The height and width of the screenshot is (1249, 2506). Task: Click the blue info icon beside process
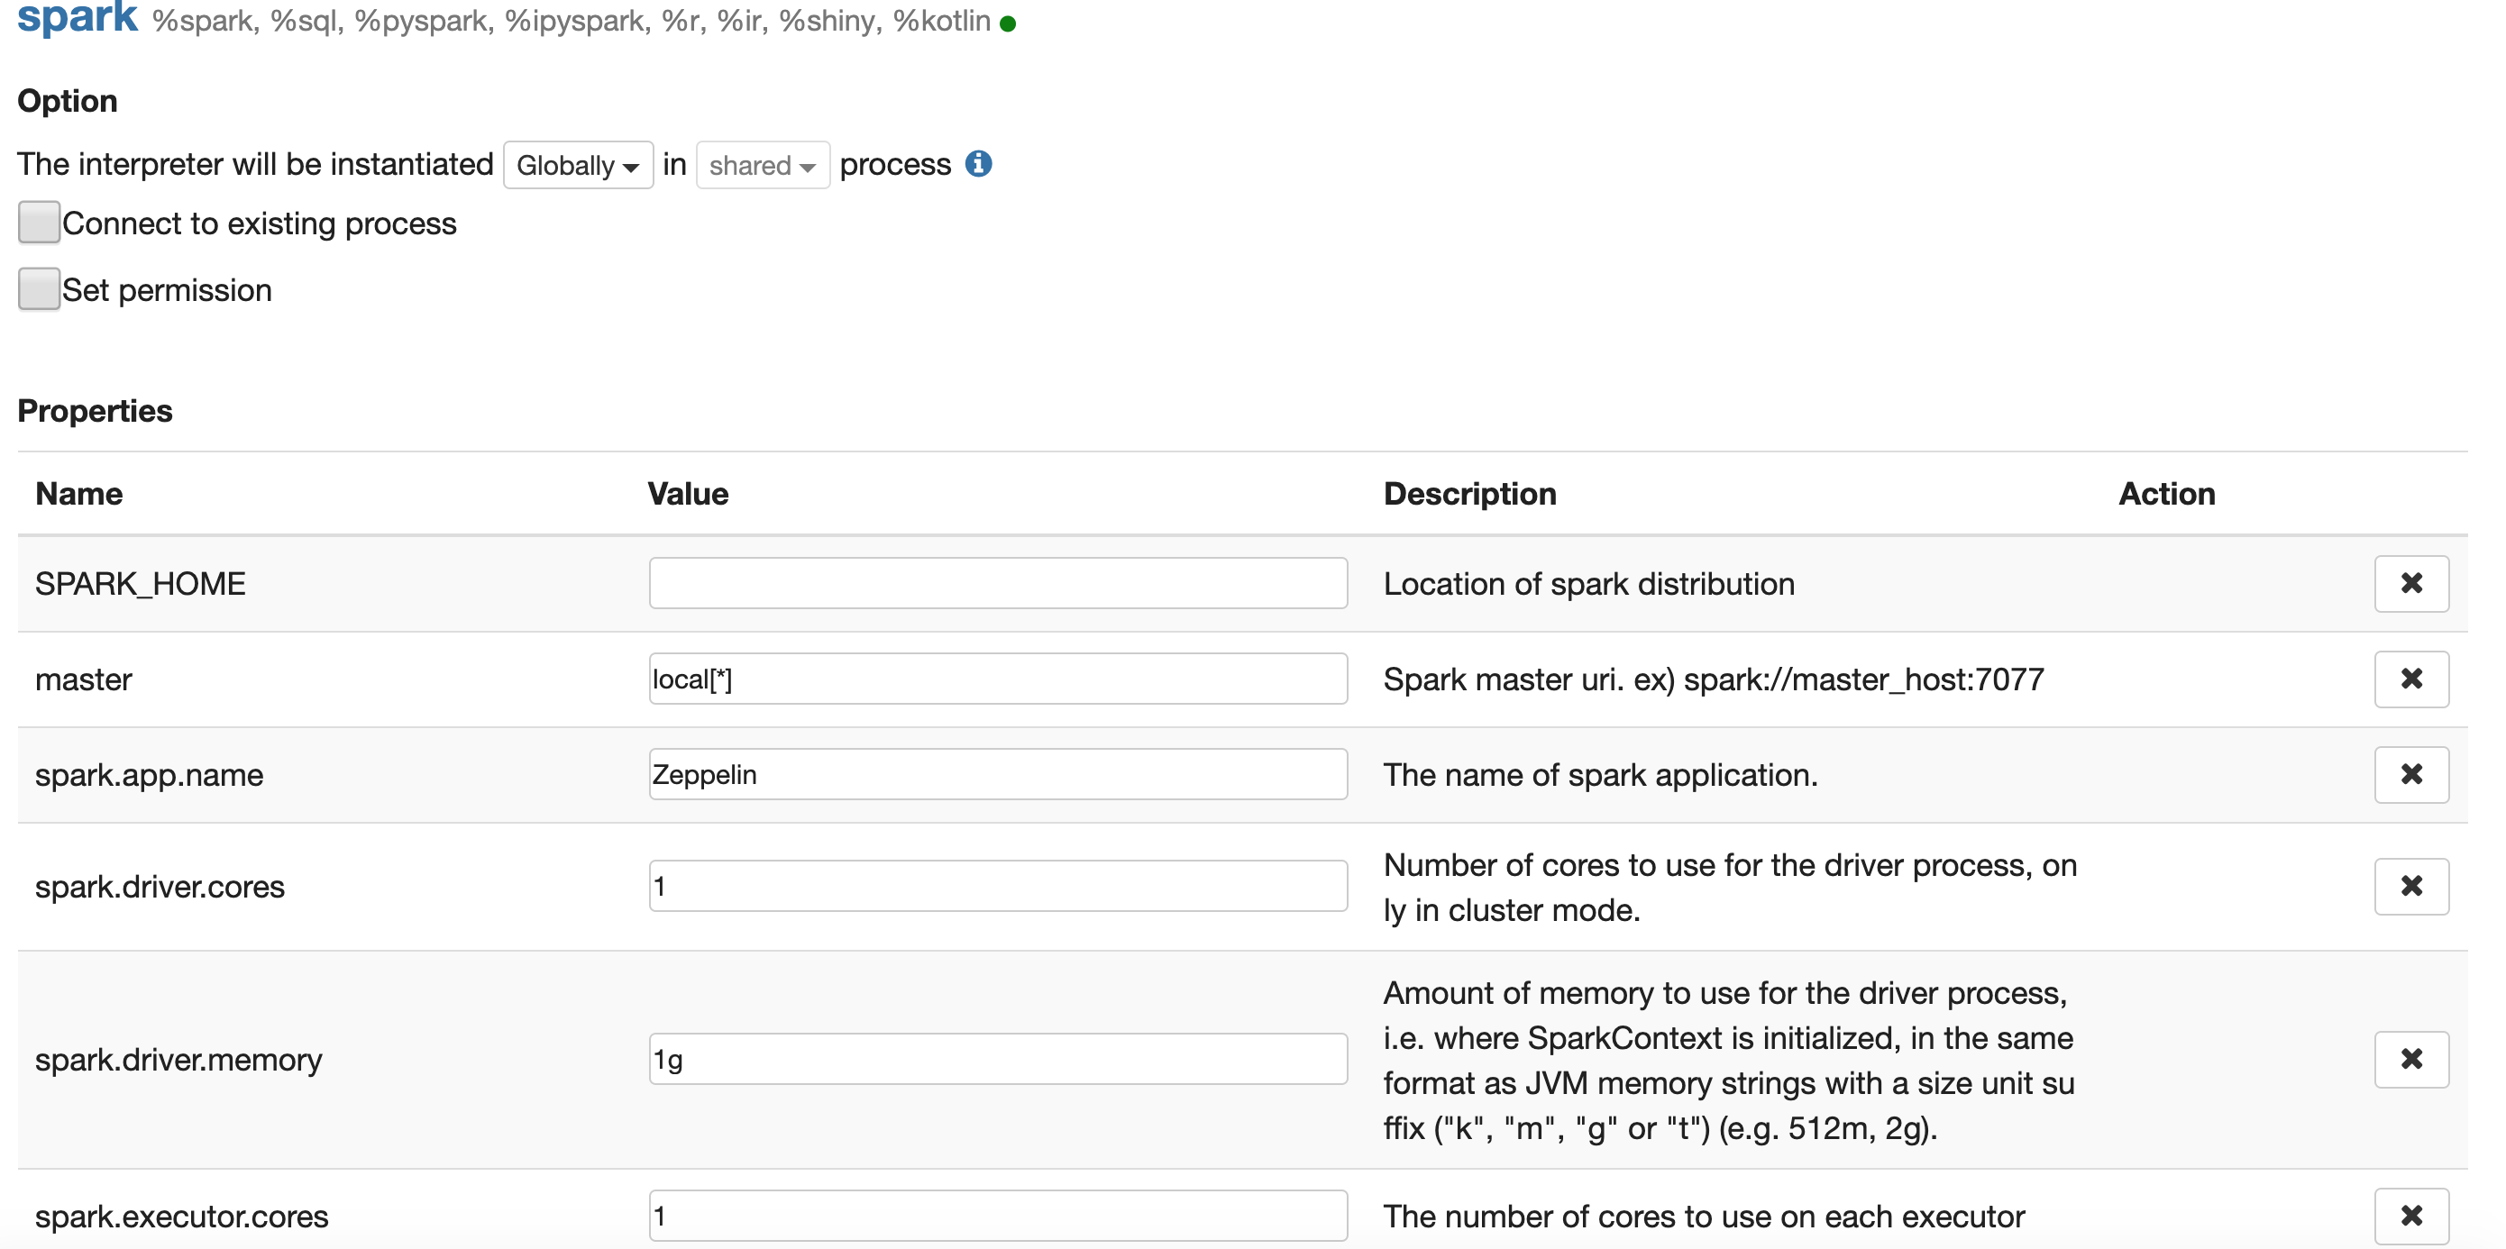click(x=978, y=164)
